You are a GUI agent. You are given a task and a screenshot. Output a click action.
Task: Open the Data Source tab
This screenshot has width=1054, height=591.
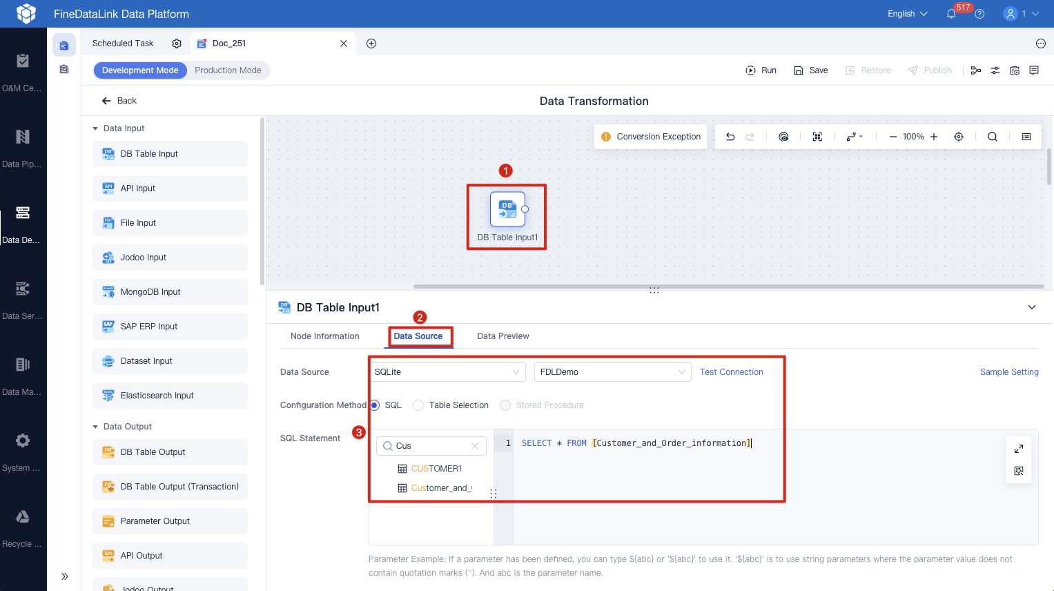[x=418, y=336]
